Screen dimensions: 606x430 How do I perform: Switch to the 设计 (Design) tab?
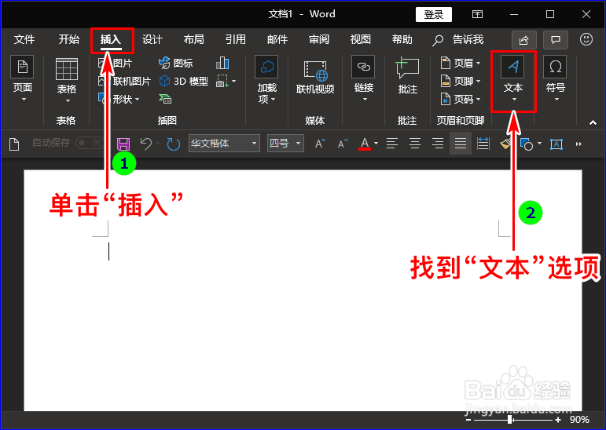tap(152, 39)
